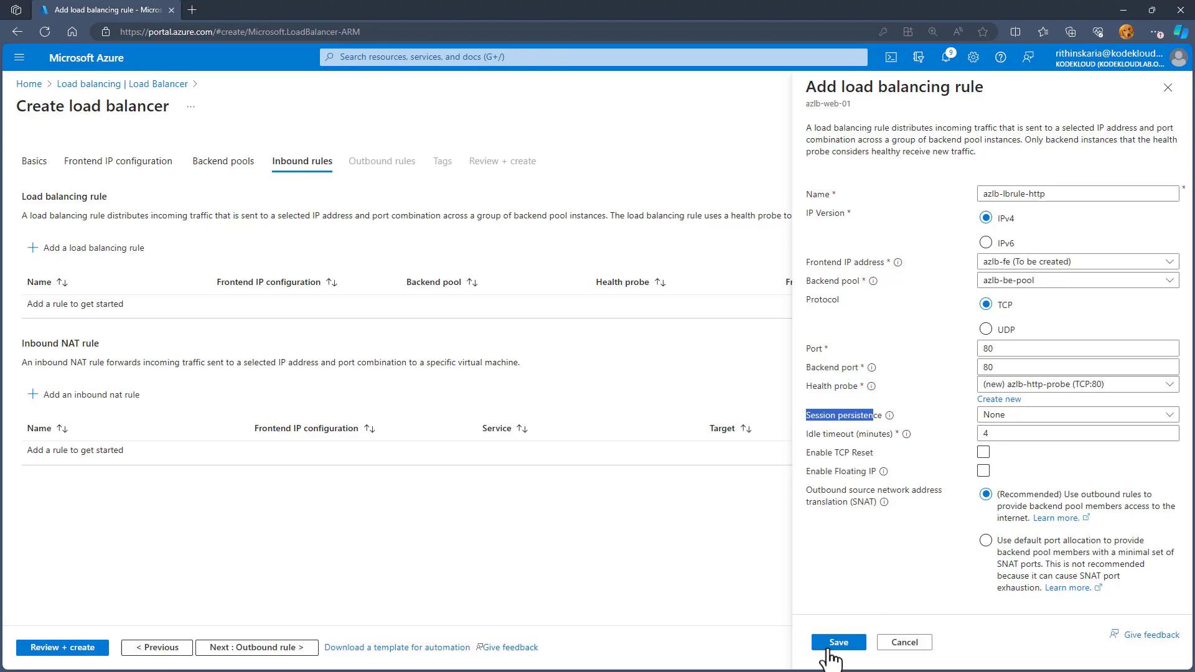Image resolution: width=1195 pixels, height=672 pixels.
Task: Open the Session persistence dropdown
Action: 1078,415
